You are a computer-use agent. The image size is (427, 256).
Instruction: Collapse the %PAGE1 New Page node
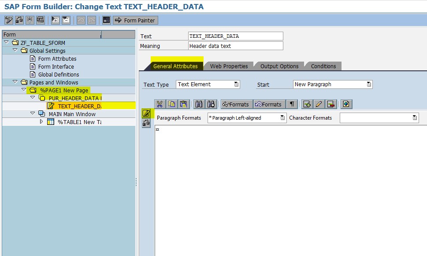click(x=24, y=90)
